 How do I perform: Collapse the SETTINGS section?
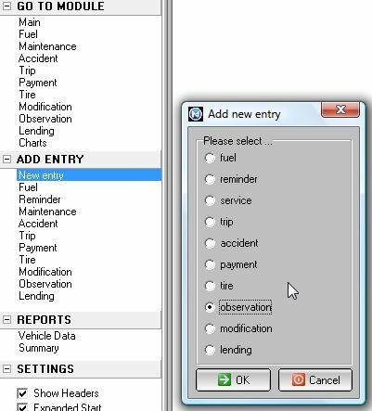tap(6, 368)
